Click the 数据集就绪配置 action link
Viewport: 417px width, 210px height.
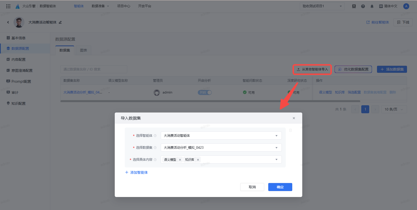375,92
